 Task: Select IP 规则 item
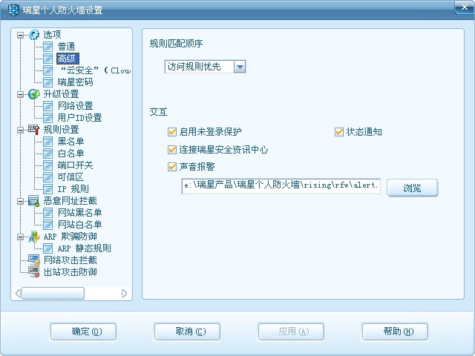pyautogui.click(x=73, y=189)
